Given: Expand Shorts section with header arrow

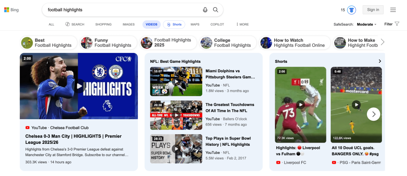Looking at the screenshot, I should [x=380, y=61].
